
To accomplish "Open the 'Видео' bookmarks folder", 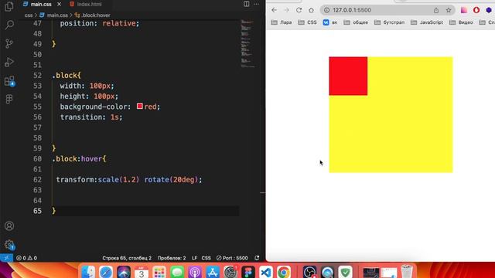I will click(x=461, y=22).
